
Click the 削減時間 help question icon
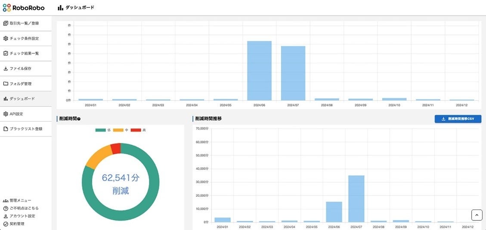point(79,119)
